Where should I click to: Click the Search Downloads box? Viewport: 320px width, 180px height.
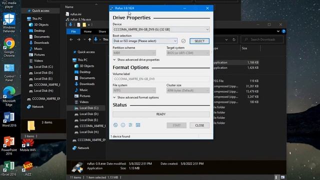(x=262, y=39)
